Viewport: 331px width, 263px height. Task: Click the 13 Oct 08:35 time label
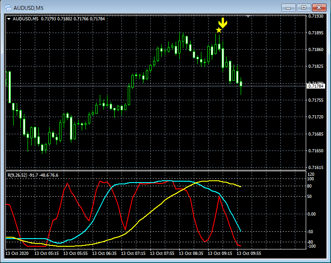point(191,253)
